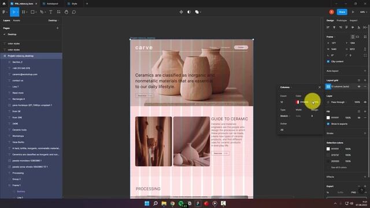Add an effect with plus icon
This screenshot has width=370, height=208.
click(365, 177)
